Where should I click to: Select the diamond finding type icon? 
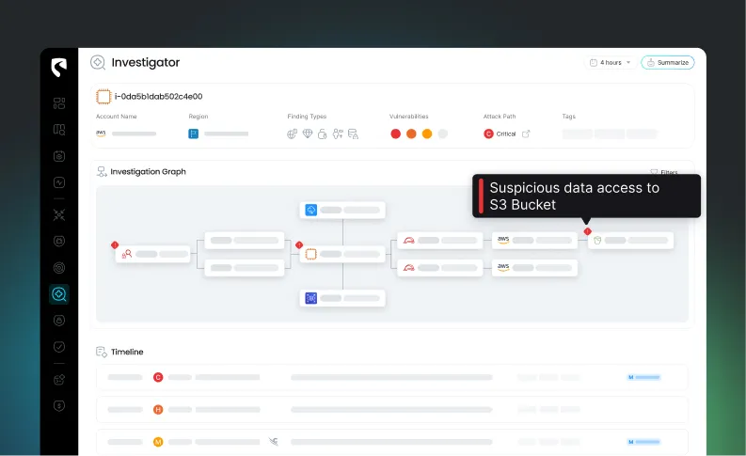point(308,134)
